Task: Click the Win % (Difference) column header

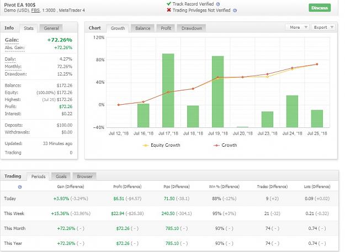Action: pyautogui.click(x=224, y=186)
